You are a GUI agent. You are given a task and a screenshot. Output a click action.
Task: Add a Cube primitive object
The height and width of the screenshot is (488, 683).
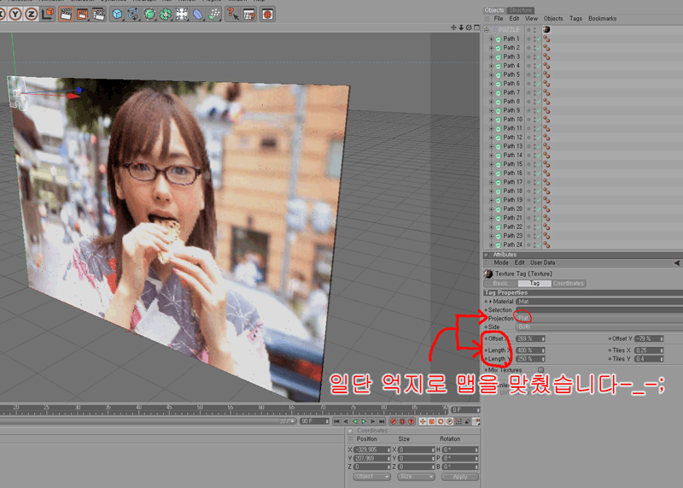(117, 15)
